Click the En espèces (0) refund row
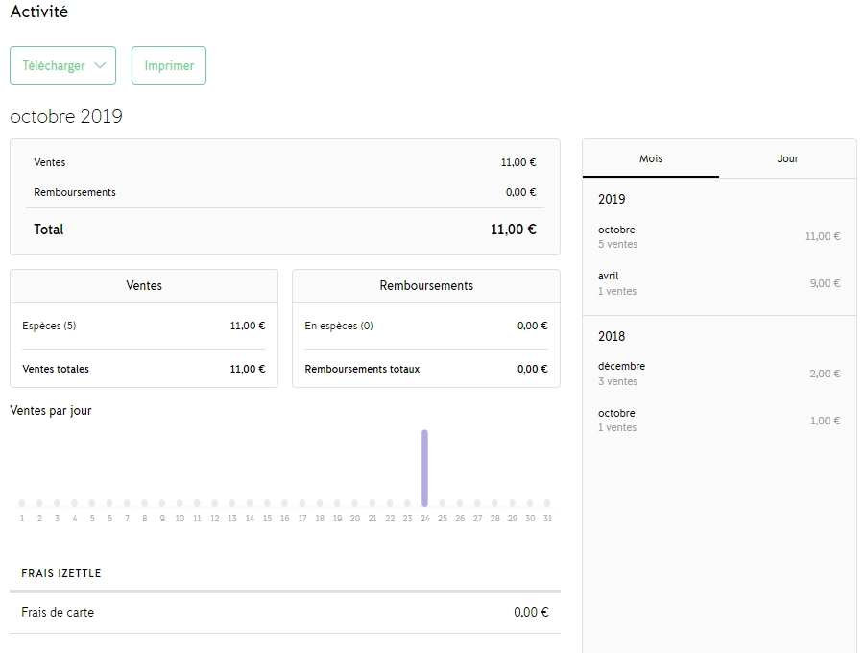This screenshot has width=866, height=653. pyautogui.click(x=425, y=326)
